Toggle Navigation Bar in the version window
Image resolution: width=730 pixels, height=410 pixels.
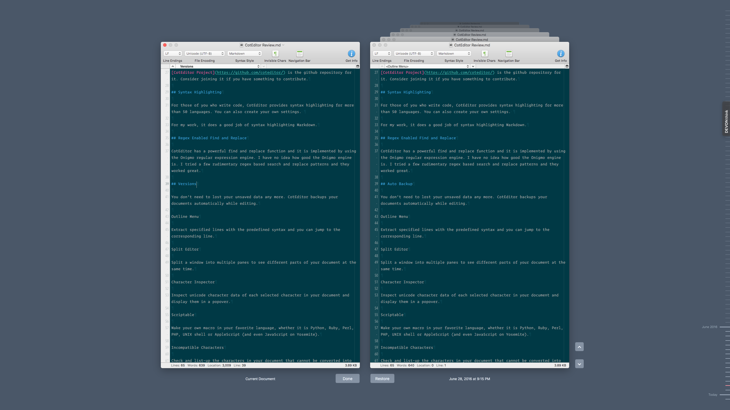tap(509, 54)
